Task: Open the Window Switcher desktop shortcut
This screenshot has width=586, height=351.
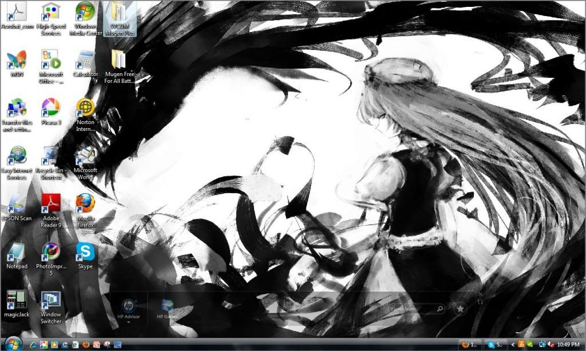Action: (51, 308)
